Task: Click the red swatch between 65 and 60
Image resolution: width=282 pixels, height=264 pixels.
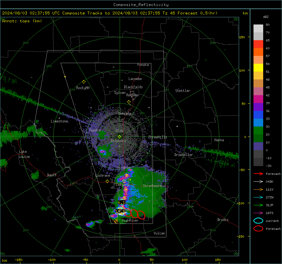Action: pyautogui.click(x=258, y=44)
